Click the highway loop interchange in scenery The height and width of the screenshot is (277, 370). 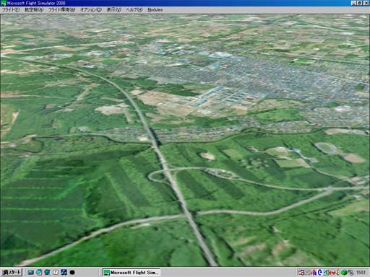pyautogui.click(x=158, y=175)
